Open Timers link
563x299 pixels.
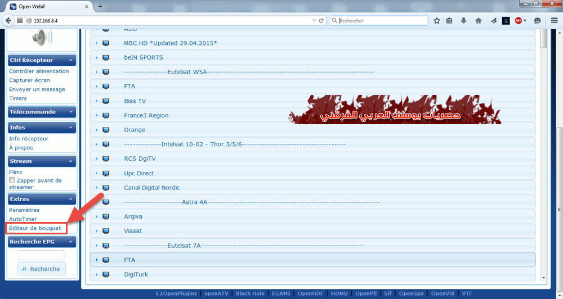(18, 98)
